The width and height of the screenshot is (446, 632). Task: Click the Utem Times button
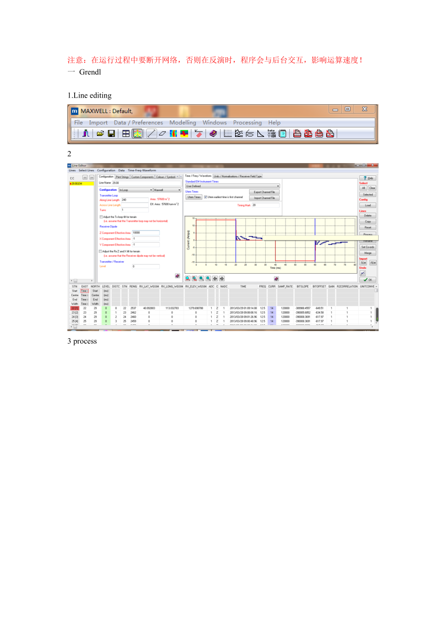[x=194, y=197]
